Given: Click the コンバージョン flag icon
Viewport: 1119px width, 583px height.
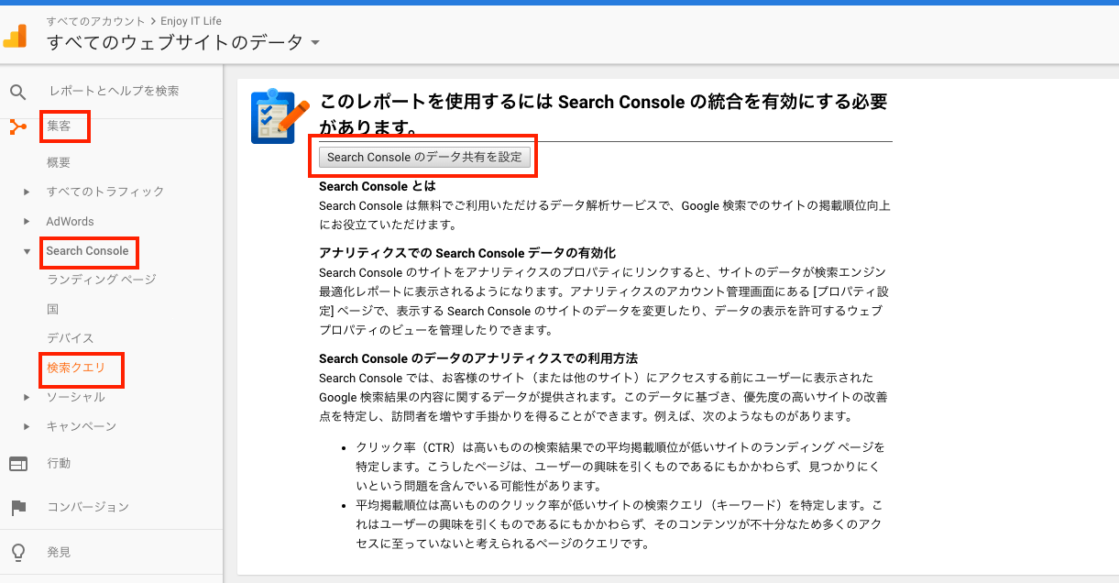Looking at the screenshot, I should [x=17, y=507].
